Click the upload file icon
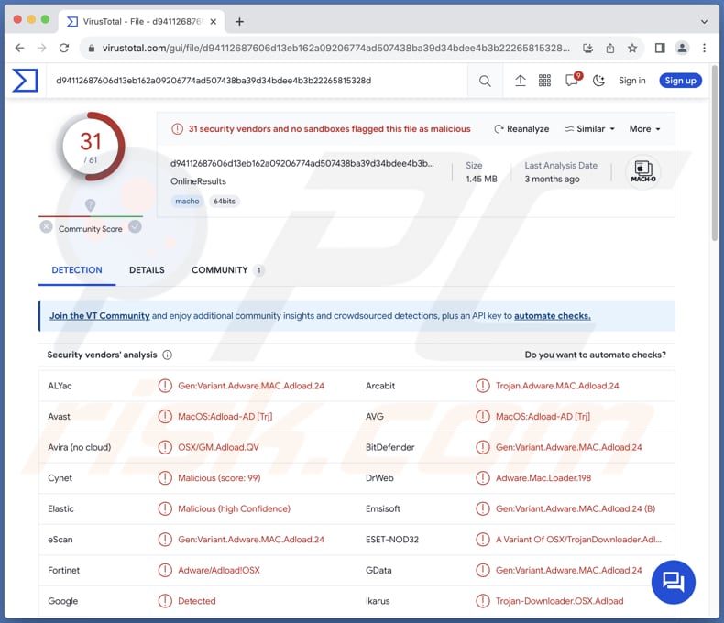 (x=520, y=81)
